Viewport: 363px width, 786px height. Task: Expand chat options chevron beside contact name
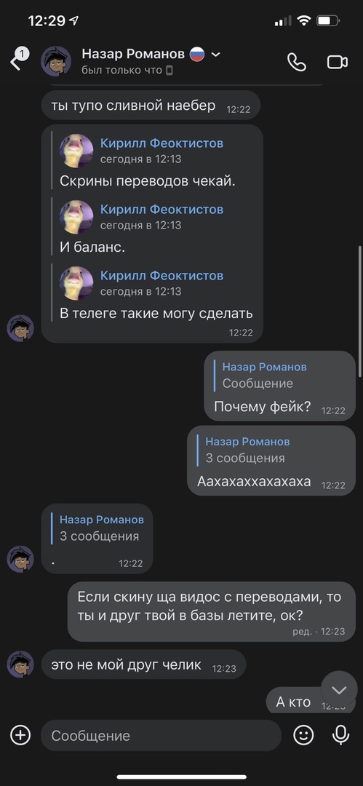[215, 54]
